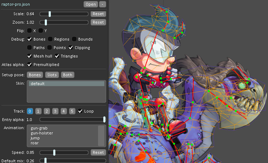Reset the Zoom value
Viewport: 268px width, 163px height.
tap(98, 22)
